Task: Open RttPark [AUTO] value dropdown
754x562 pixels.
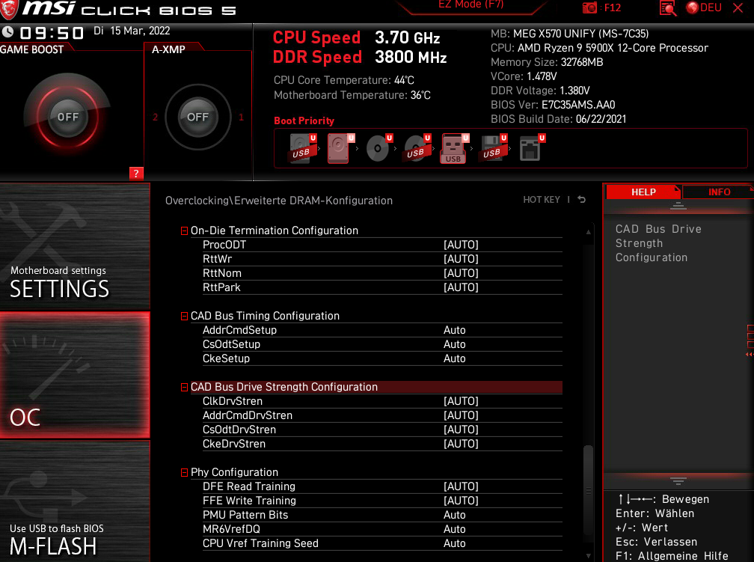Action: pyautogui.click(x=461, y=287)
